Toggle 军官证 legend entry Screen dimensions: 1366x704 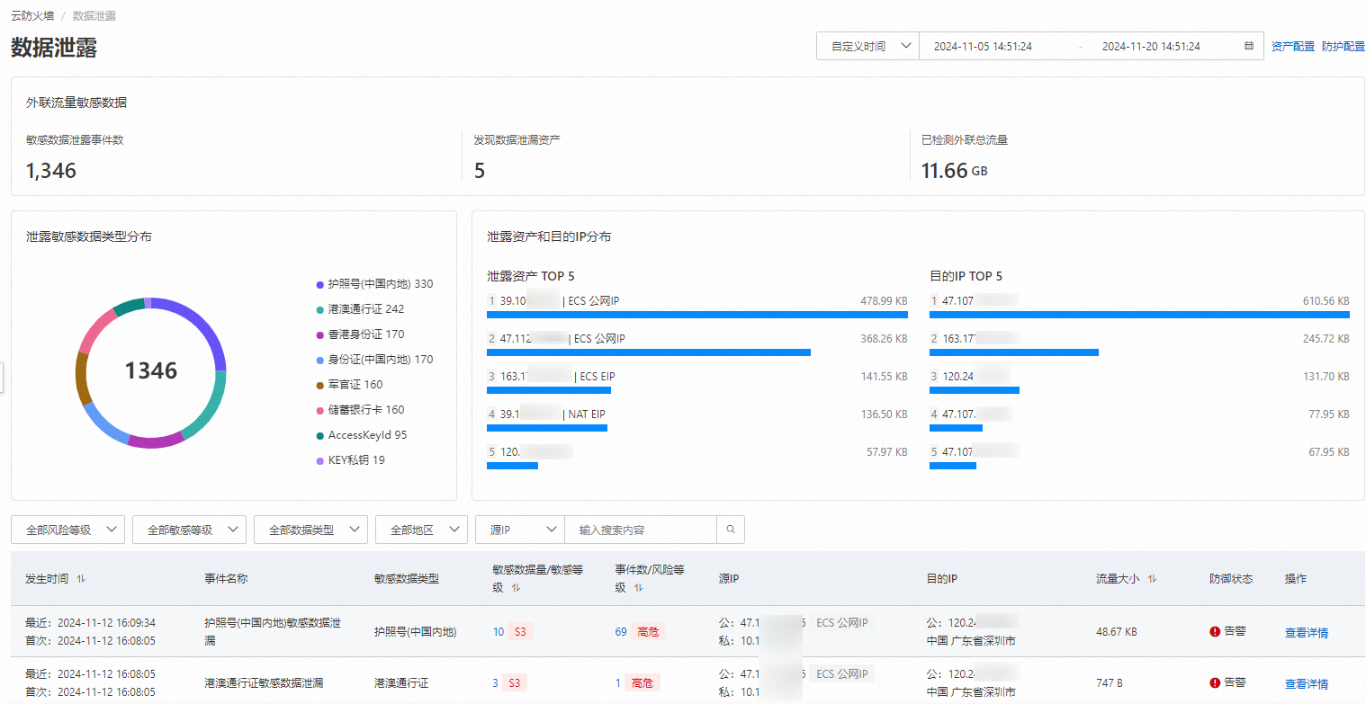[x=349, y=385]
